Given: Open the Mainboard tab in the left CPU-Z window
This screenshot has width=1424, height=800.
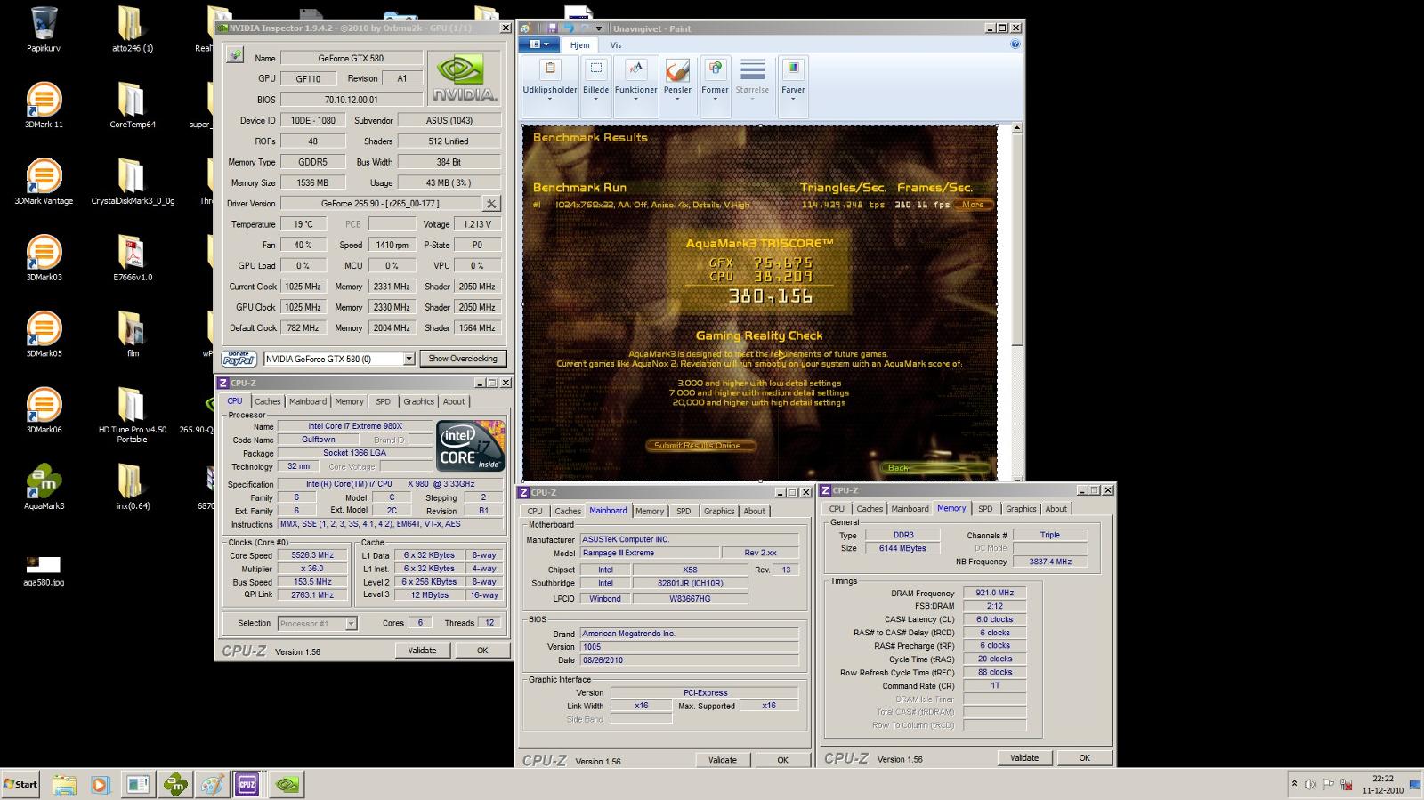Looking at the screenshot, I should pyautogui.click(x=308, y=401).
